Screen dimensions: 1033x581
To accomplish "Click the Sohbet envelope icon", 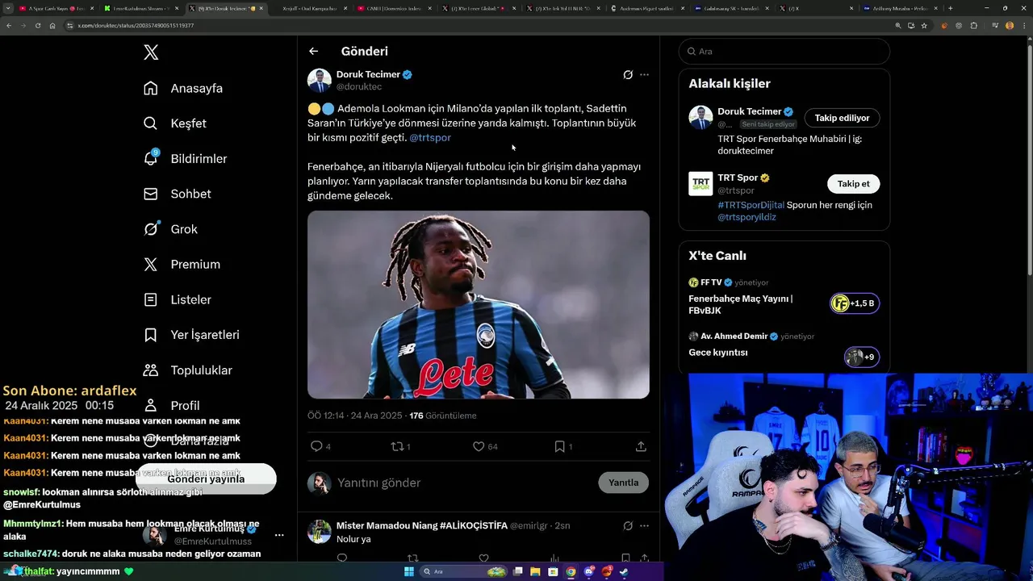I will 151,194.
